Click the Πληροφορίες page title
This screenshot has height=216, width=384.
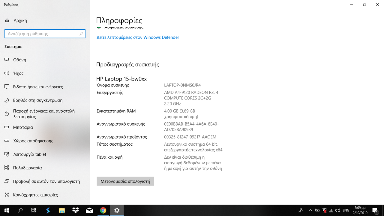click(x=119, y=20)
